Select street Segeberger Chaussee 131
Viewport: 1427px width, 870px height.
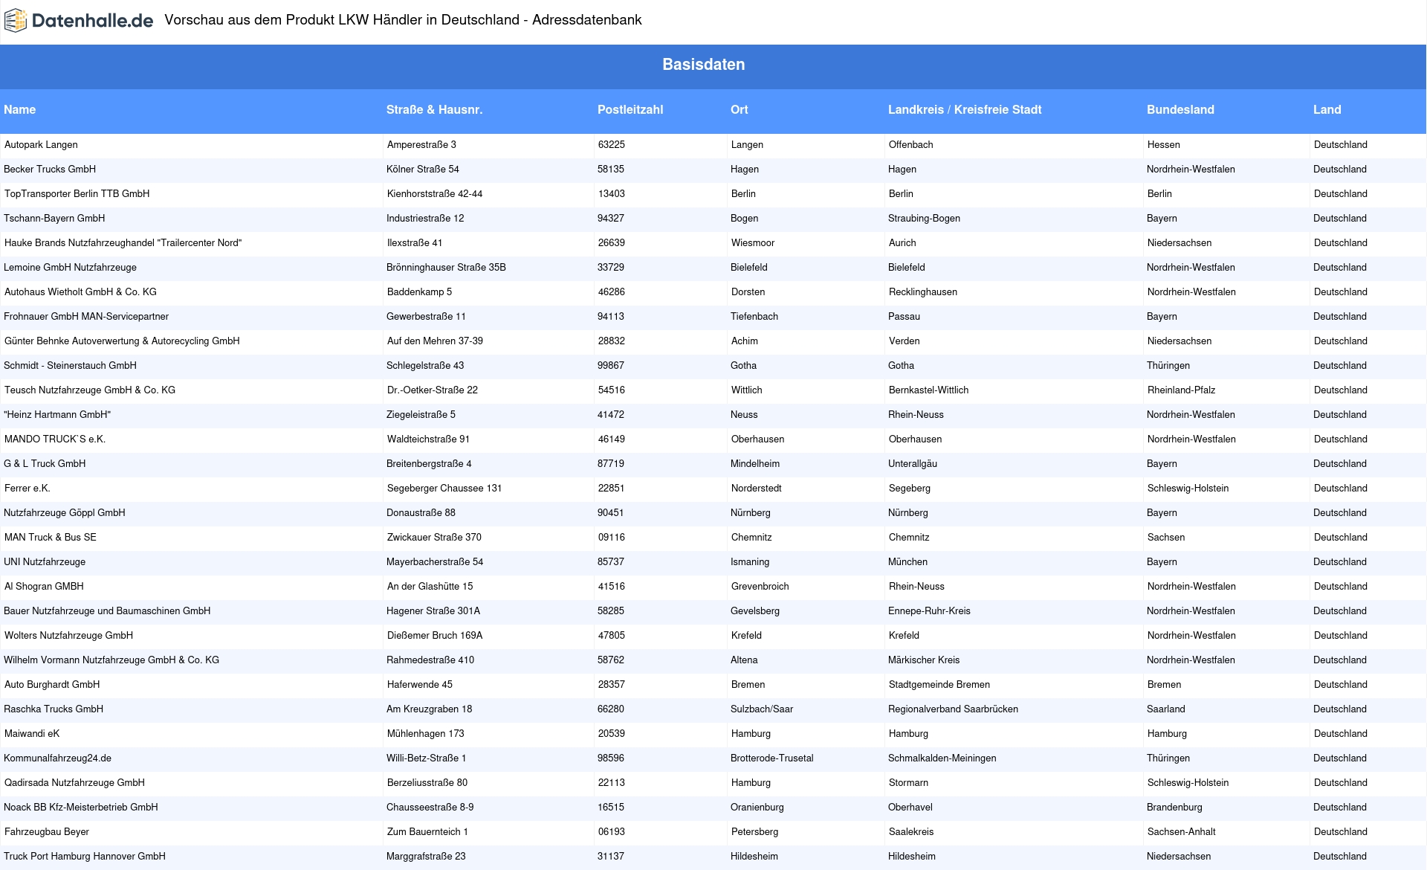click(444, 489)
